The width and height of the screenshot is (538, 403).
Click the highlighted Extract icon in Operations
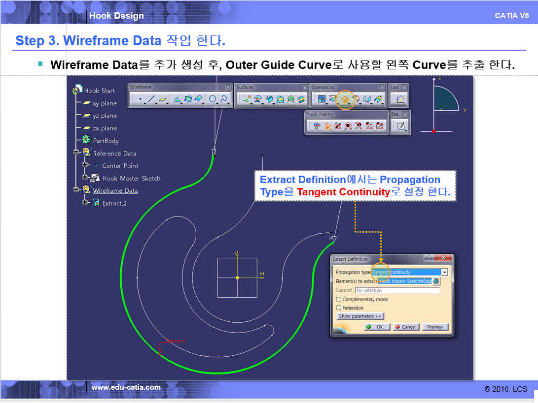[345, 100]
